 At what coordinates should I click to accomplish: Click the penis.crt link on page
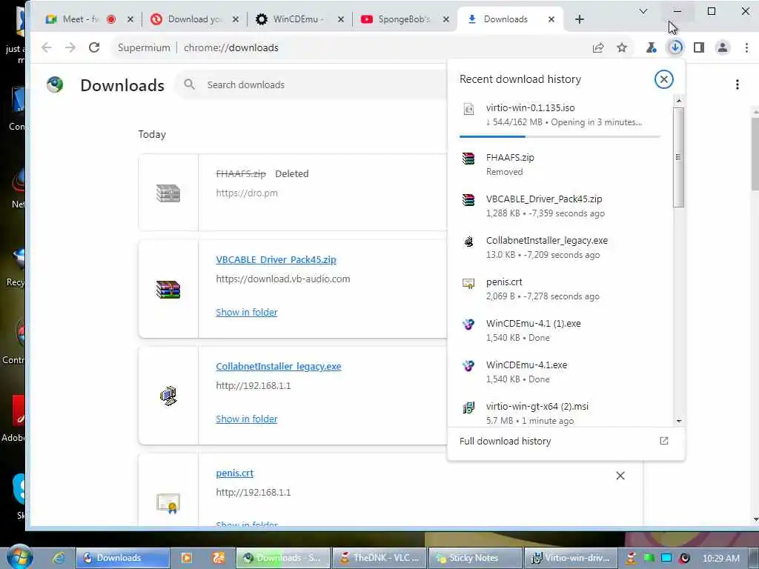[x=235, y=473]
